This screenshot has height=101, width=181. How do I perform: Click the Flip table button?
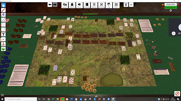[x=109, y=5]
